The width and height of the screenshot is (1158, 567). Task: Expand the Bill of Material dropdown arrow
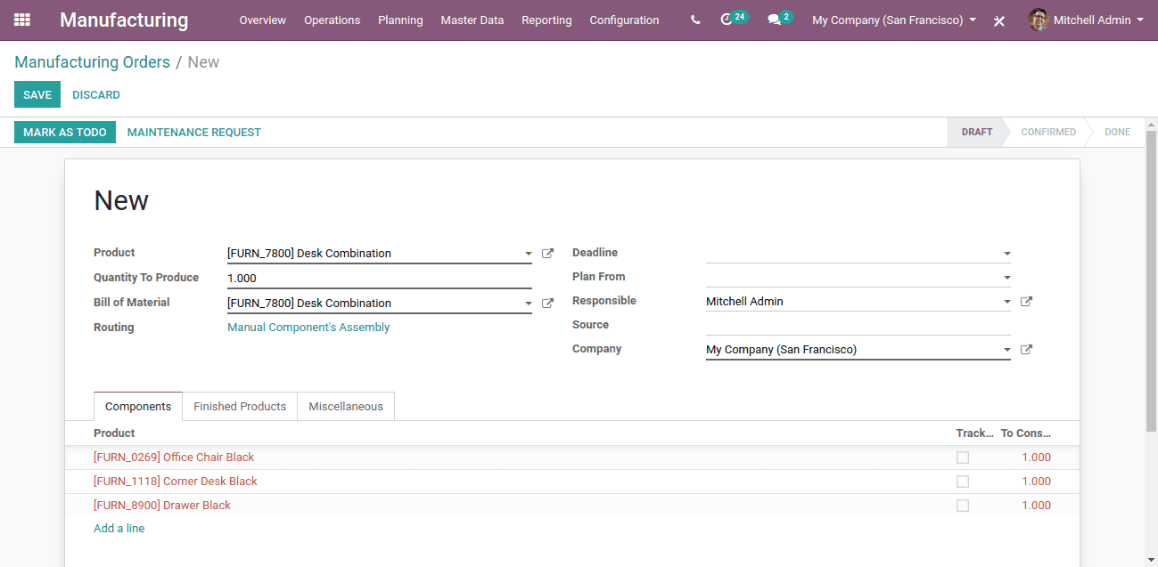click(528, 304)
